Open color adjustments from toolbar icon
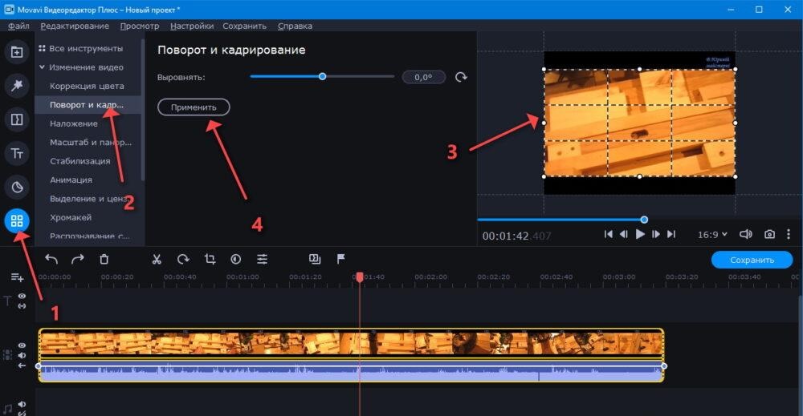Viewport: 803px width, 416px height. coord(235,259)
